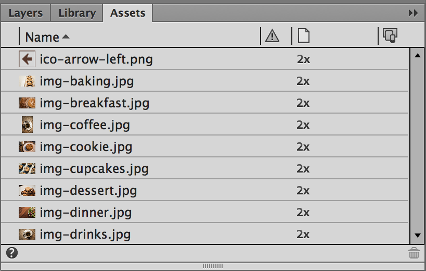Select the img-dessert.jpg asset
The height and width of the screenshot is (271, 426).
click(x=88, y=191)
